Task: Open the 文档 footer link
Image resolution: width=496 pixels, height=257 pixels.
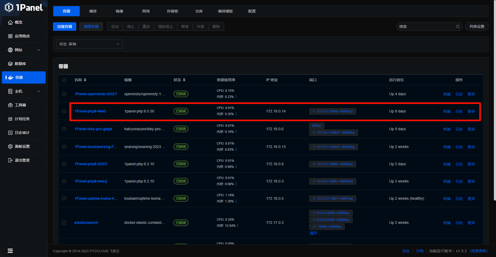Action: (x=420, y=251)
